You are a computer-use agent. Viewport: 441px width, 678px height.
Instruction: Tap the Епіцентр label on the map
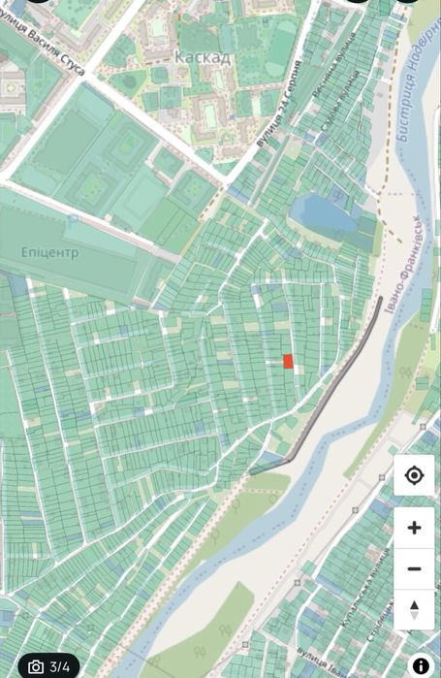pyautogui.click(x=50, y=252)
